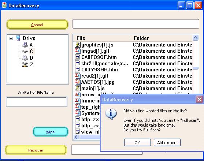The width and height of the screenshot is (204, 161).
Task: Click the script icon beside main[1].js
Action: pyautogui.click(x=78, y=88)
